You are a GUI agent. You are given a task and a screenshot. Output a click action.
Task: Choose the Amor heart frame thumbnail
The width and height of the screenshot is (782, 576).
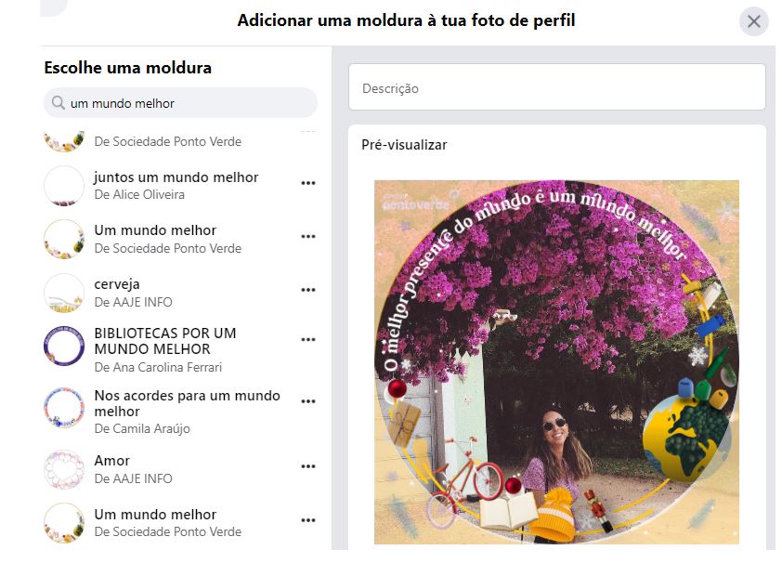tap(64, 469)
